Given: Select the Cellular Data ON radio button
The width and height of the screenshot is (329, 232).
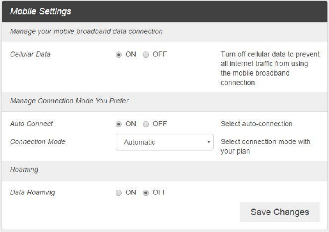Looking at the screenshot, I should click(118, 55).
